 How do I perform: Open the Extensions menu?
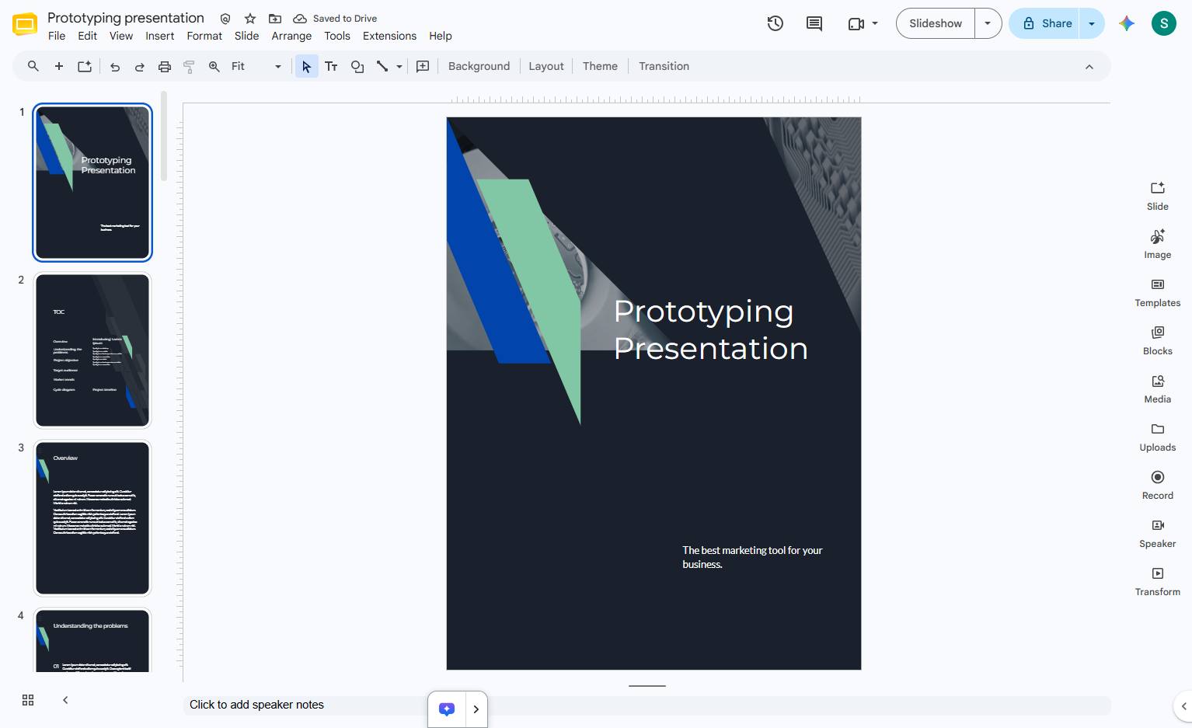click(389, 36)
